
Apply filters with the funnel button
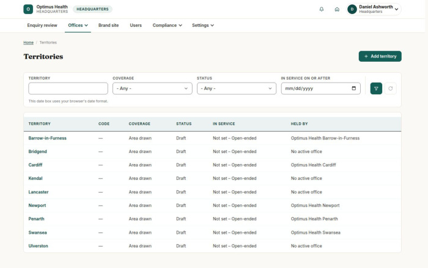376,89
